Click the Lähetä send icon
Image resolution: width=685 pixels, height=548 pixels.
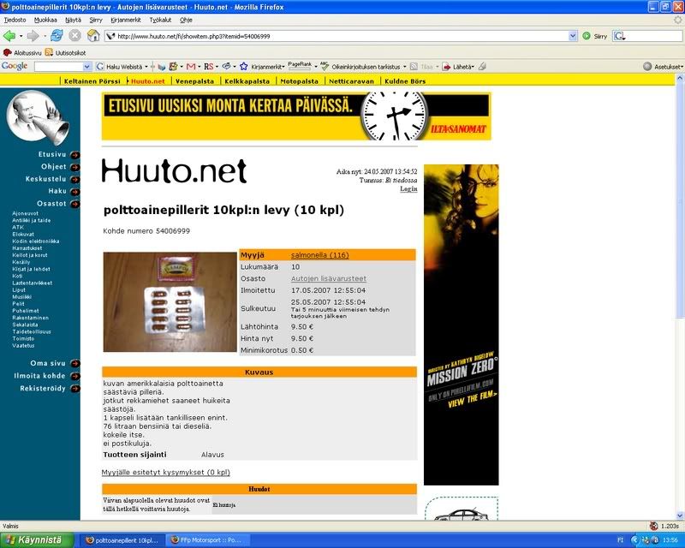(446, 67)
